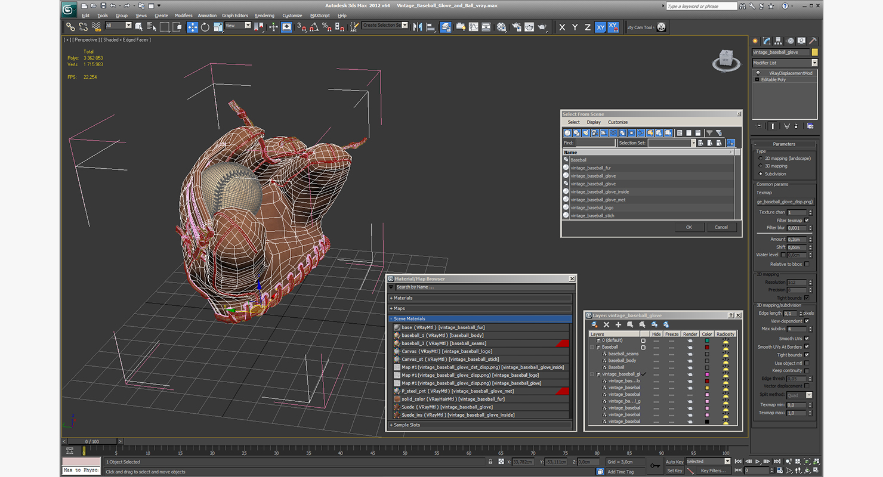Select the Subdivision radio button

tap(760, 174)
